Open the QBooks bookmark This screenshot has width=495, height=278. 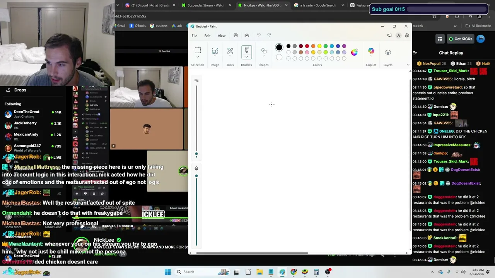(138, 26)
